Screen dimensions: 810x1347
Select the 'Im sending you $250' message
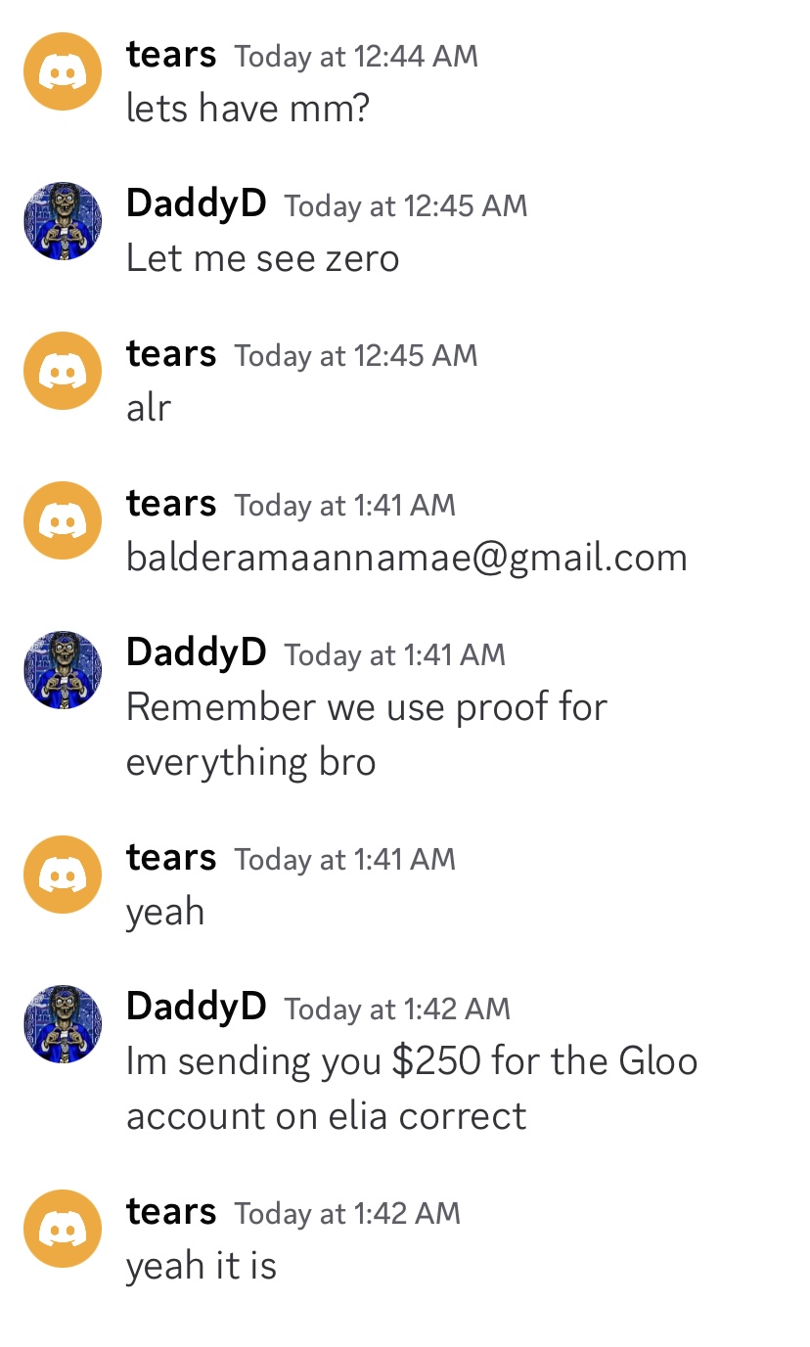pos(412,1088)
